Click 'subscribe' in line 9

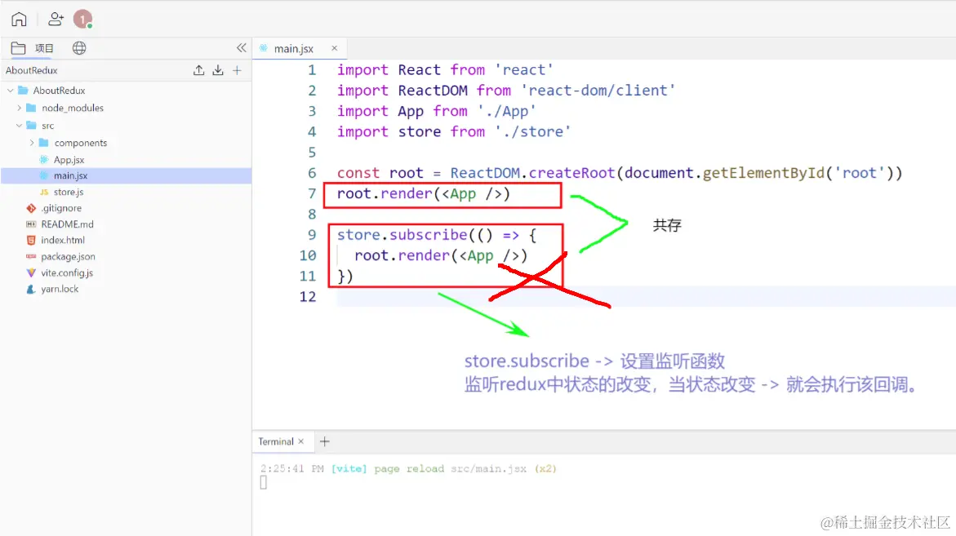[428, 235]
